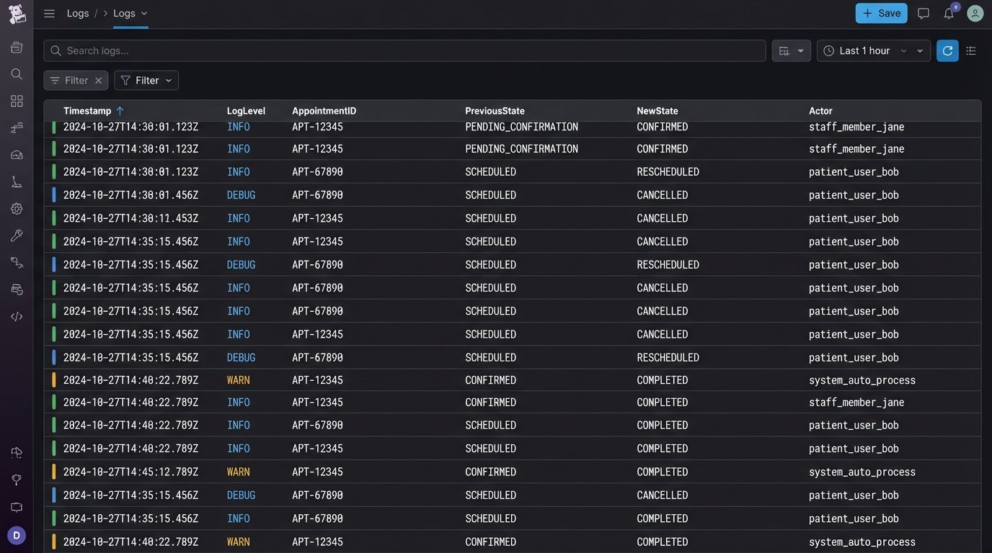Remove the first Filter using its X

pos(98,80)
